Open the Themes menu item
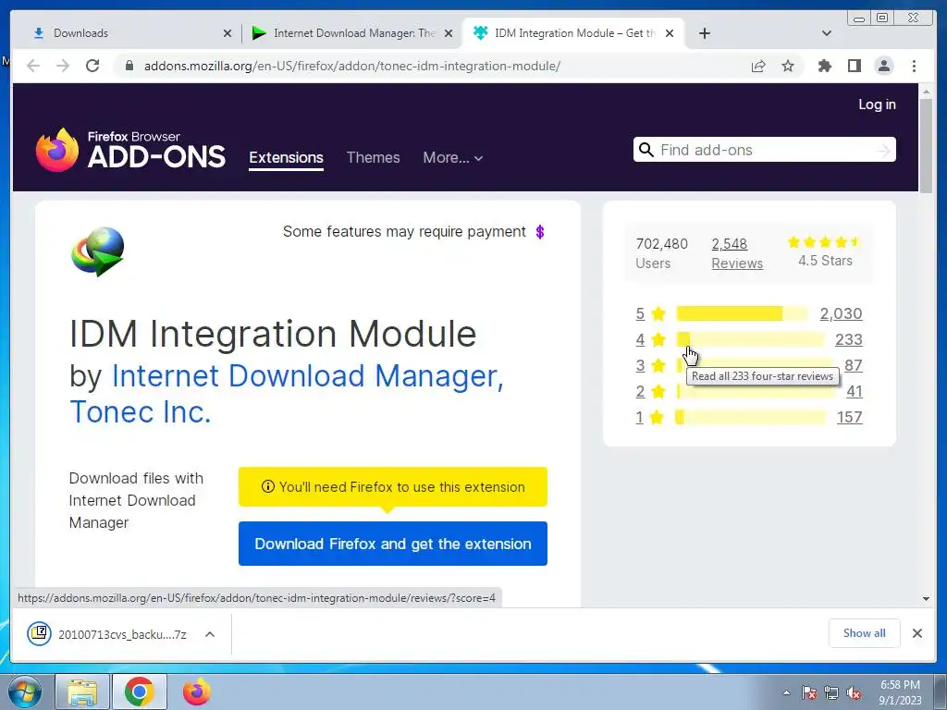The height and width of the screenshot is (710, 947). (x=374, y=157)
